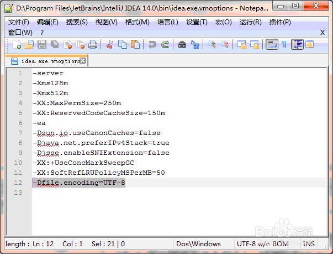Toggle synchronize vertical scrolling icon
Viewport: 333px width, 254px height.
pyautogui.click(x=242, y=45)
